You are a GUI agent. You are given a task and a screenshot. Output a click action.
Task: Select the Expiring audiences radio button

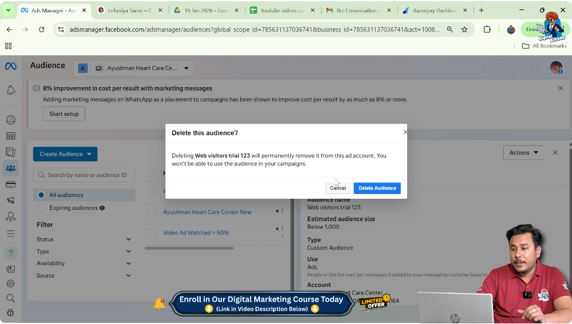point(41,208)
